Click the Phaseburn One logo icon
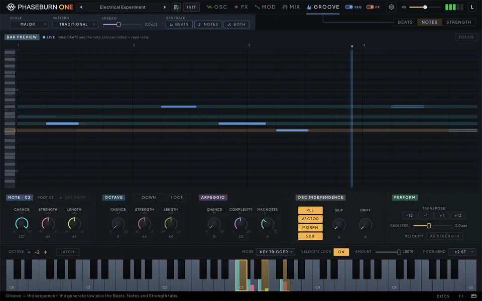482x301 pixels. point(11,7)
